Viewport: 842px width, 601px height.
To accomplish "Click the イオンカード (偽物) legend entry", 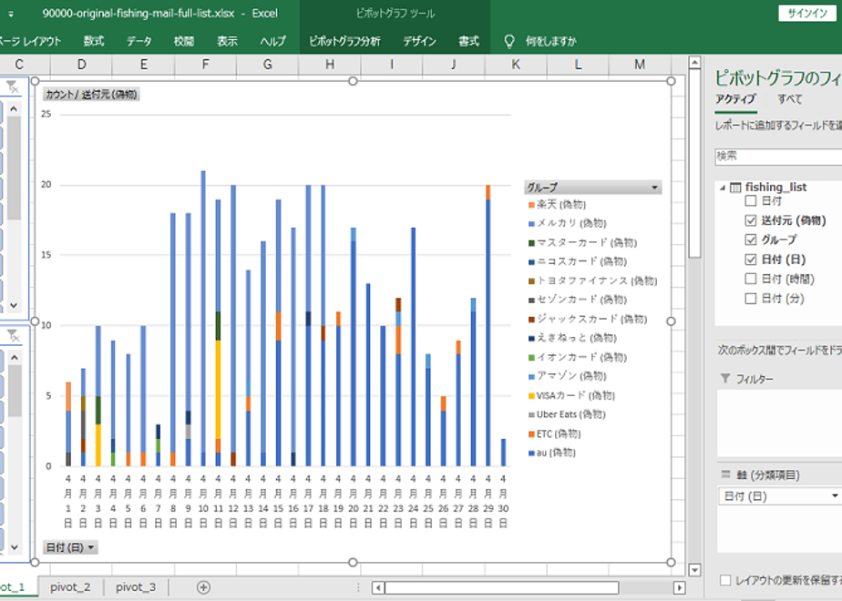I will click(x=577, y=357).
